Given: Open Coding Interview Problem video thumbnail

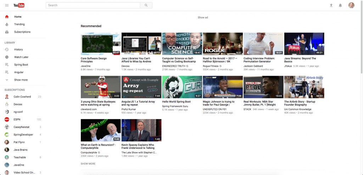Looking at the screenshot, I should coord(263,43).
